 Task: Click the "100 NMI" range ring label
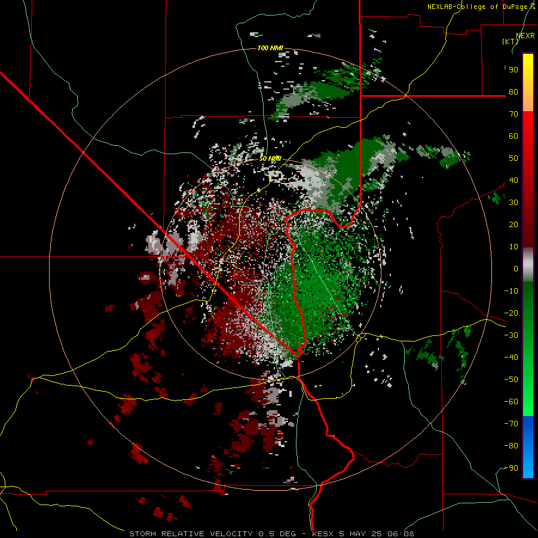270,48
